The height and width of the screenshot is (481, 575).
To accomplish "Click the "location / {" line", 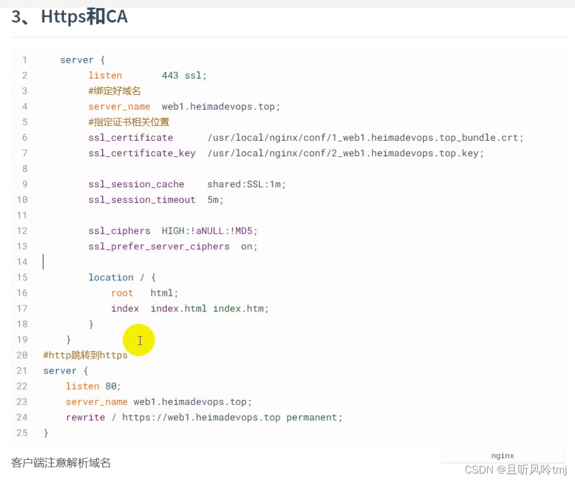I will [x=122, y=277].
